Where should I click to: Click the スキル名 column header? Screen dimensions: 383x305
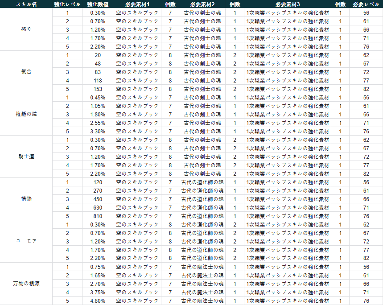(26, 4)
